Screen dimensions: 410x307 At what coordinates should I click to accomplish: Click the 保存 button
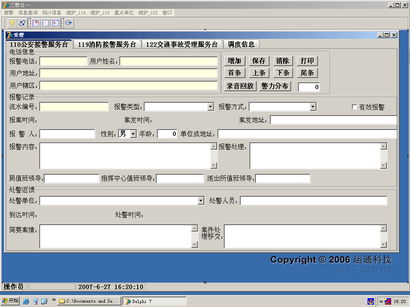pos(259,61)
